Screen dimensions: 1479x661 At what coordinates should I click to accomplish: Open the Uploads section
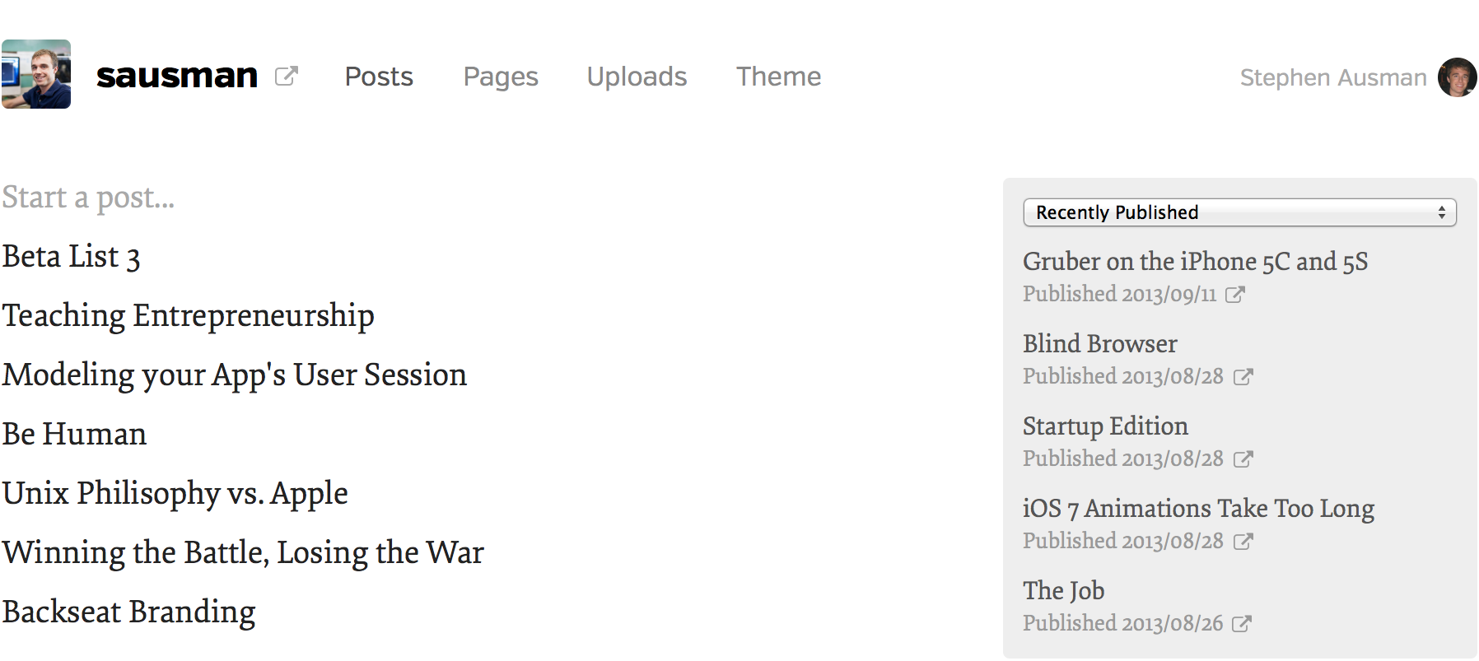[x=637, y=77]
